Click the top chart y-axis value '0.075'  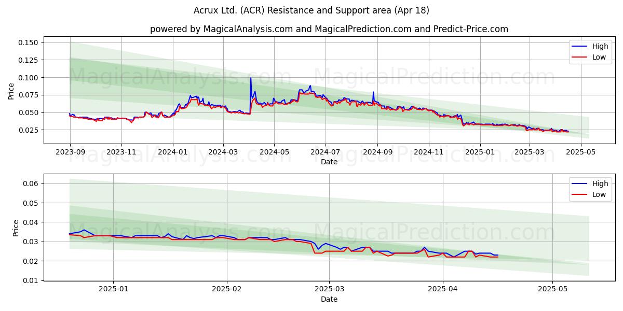pyautogui.click(x=29, y=95)
